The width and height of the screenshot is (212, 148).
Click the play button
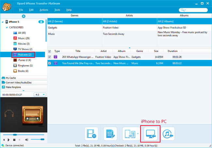pyautogui.click(x=8, y=140)
